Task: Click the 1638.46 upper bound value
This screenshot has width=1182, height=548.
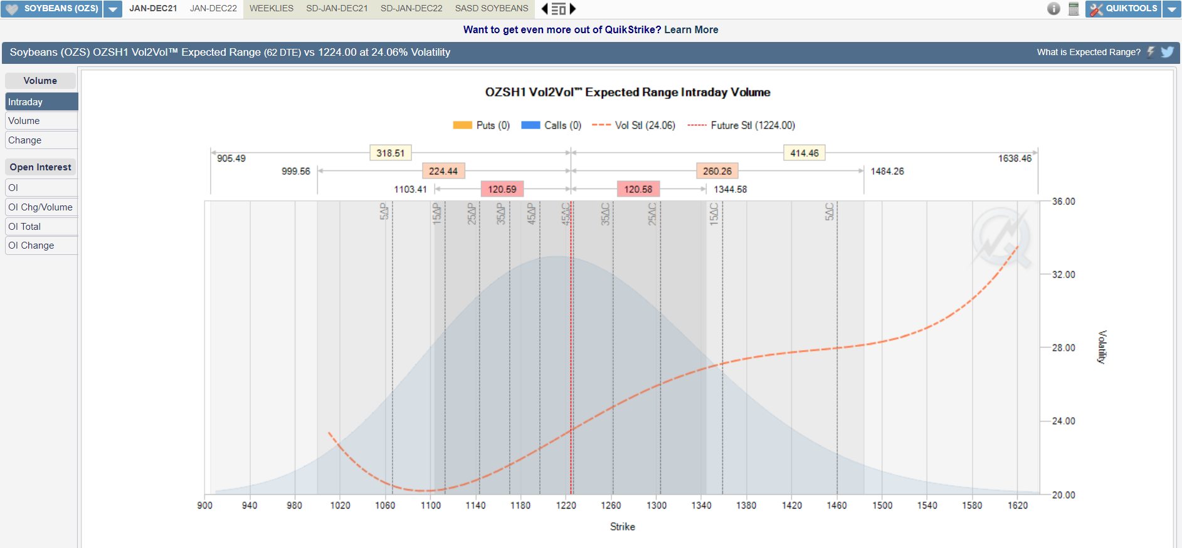Action: click(1015, 158)
